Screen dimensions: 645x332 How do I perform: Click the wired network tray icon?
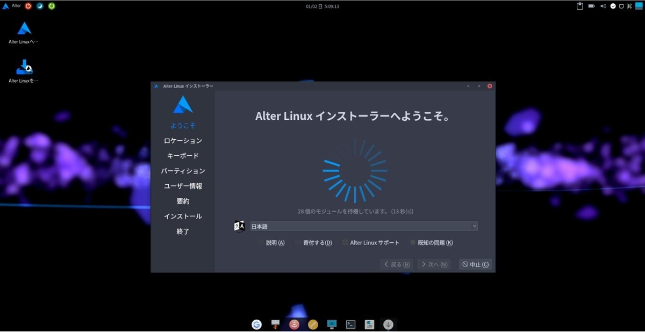click(x=621, y=6)
